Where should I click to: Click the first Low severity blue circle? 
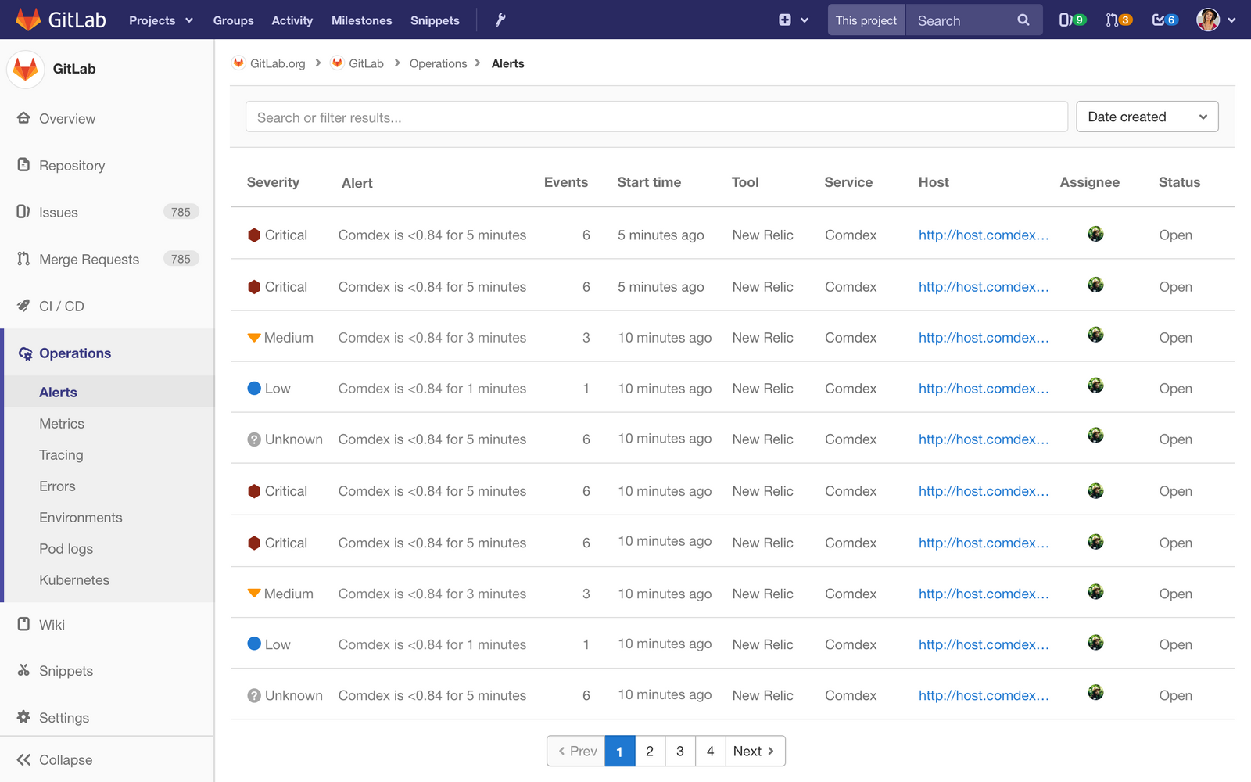click(x=254, y=388)
